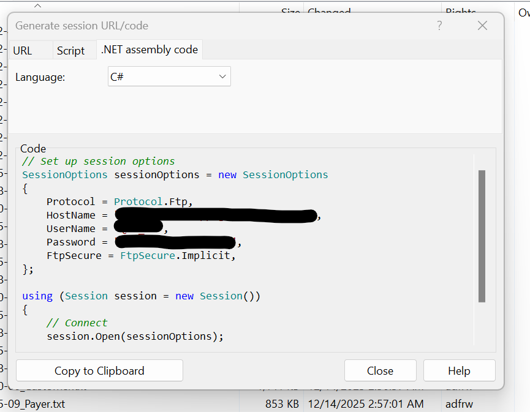Click the SessionOptions declaration line

(175, 174)
